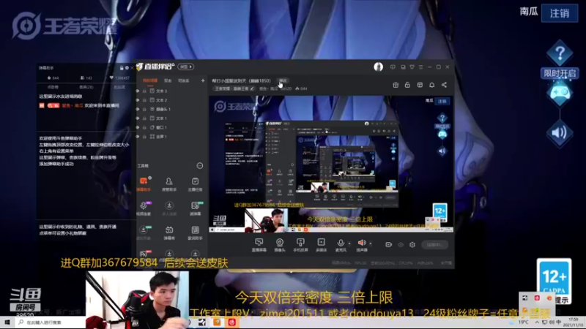
Task: Open user avatar profile menu
Action: click(x=378, y=67)
